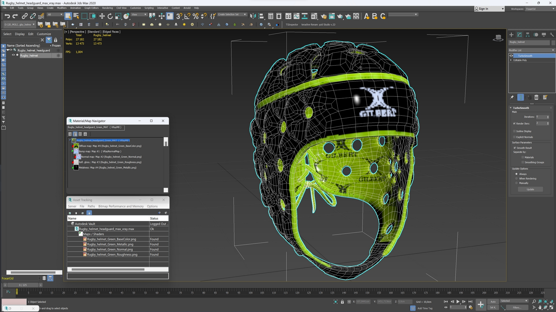Click the Set K. button
The image size is (556, 312).
(x=493, y=307)
